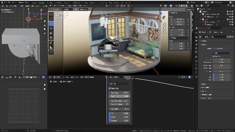Screen dimensions: 235x132
Task: Open the Scene properties tab
Action: tap(196, 48)
